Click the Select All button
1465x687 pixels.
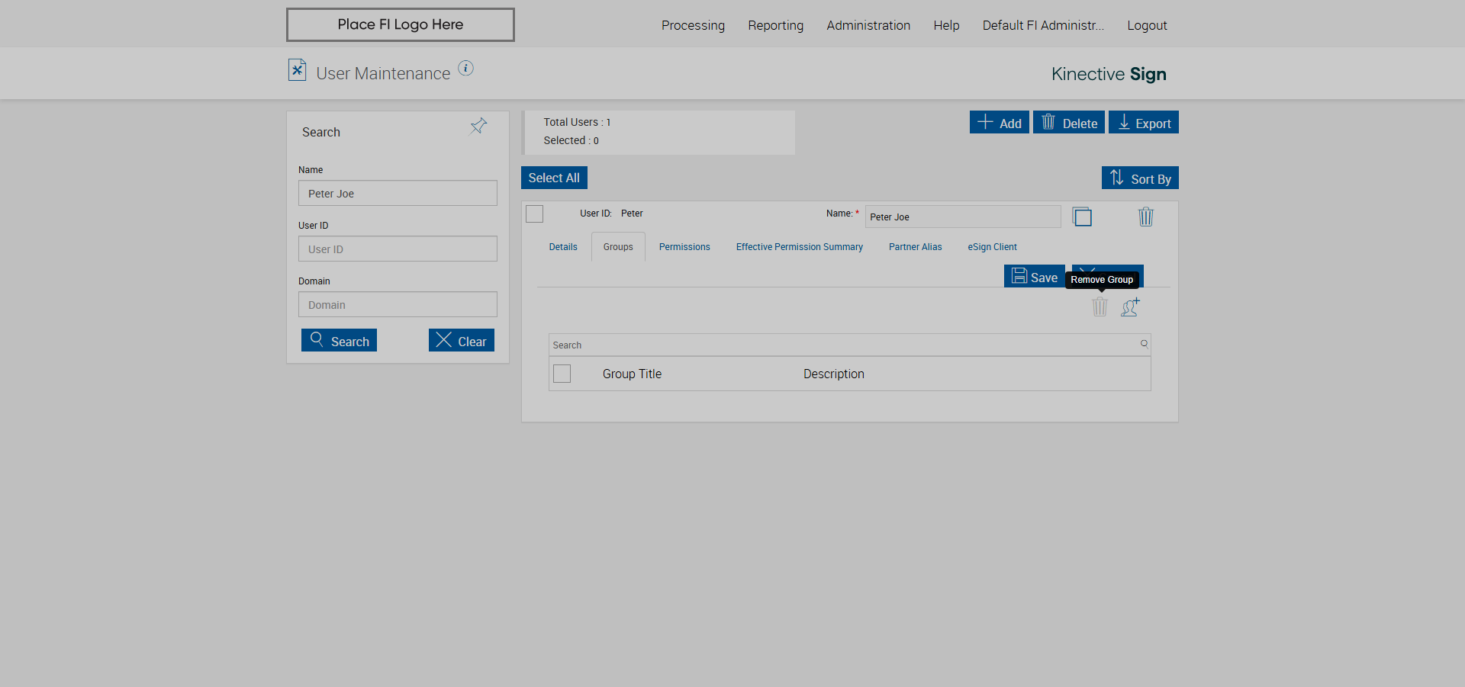[x=554, y=178]
